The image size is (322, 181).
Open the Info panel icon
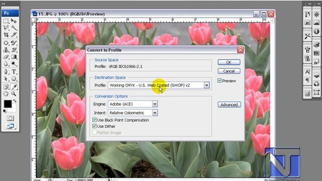coord(316,31)
